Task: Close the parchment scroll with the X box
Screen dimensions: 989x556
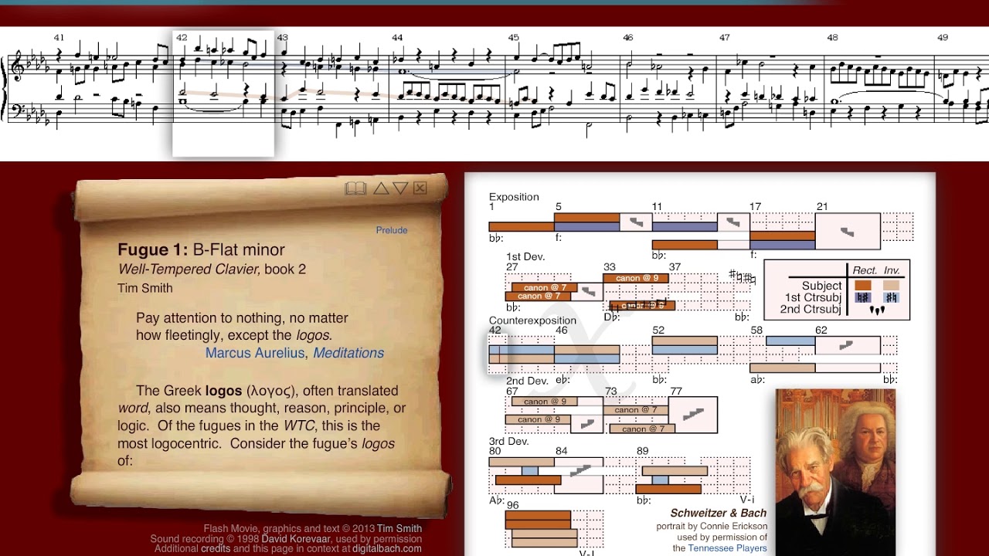Action: (x=420, y=188)
